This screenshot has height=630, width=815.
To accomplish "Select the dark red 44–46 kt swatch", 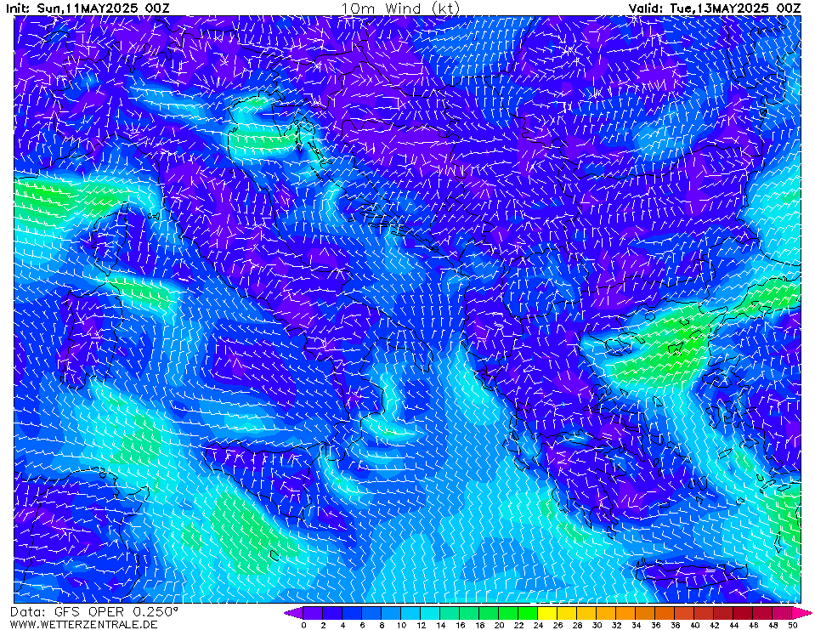I will point(744,613).
